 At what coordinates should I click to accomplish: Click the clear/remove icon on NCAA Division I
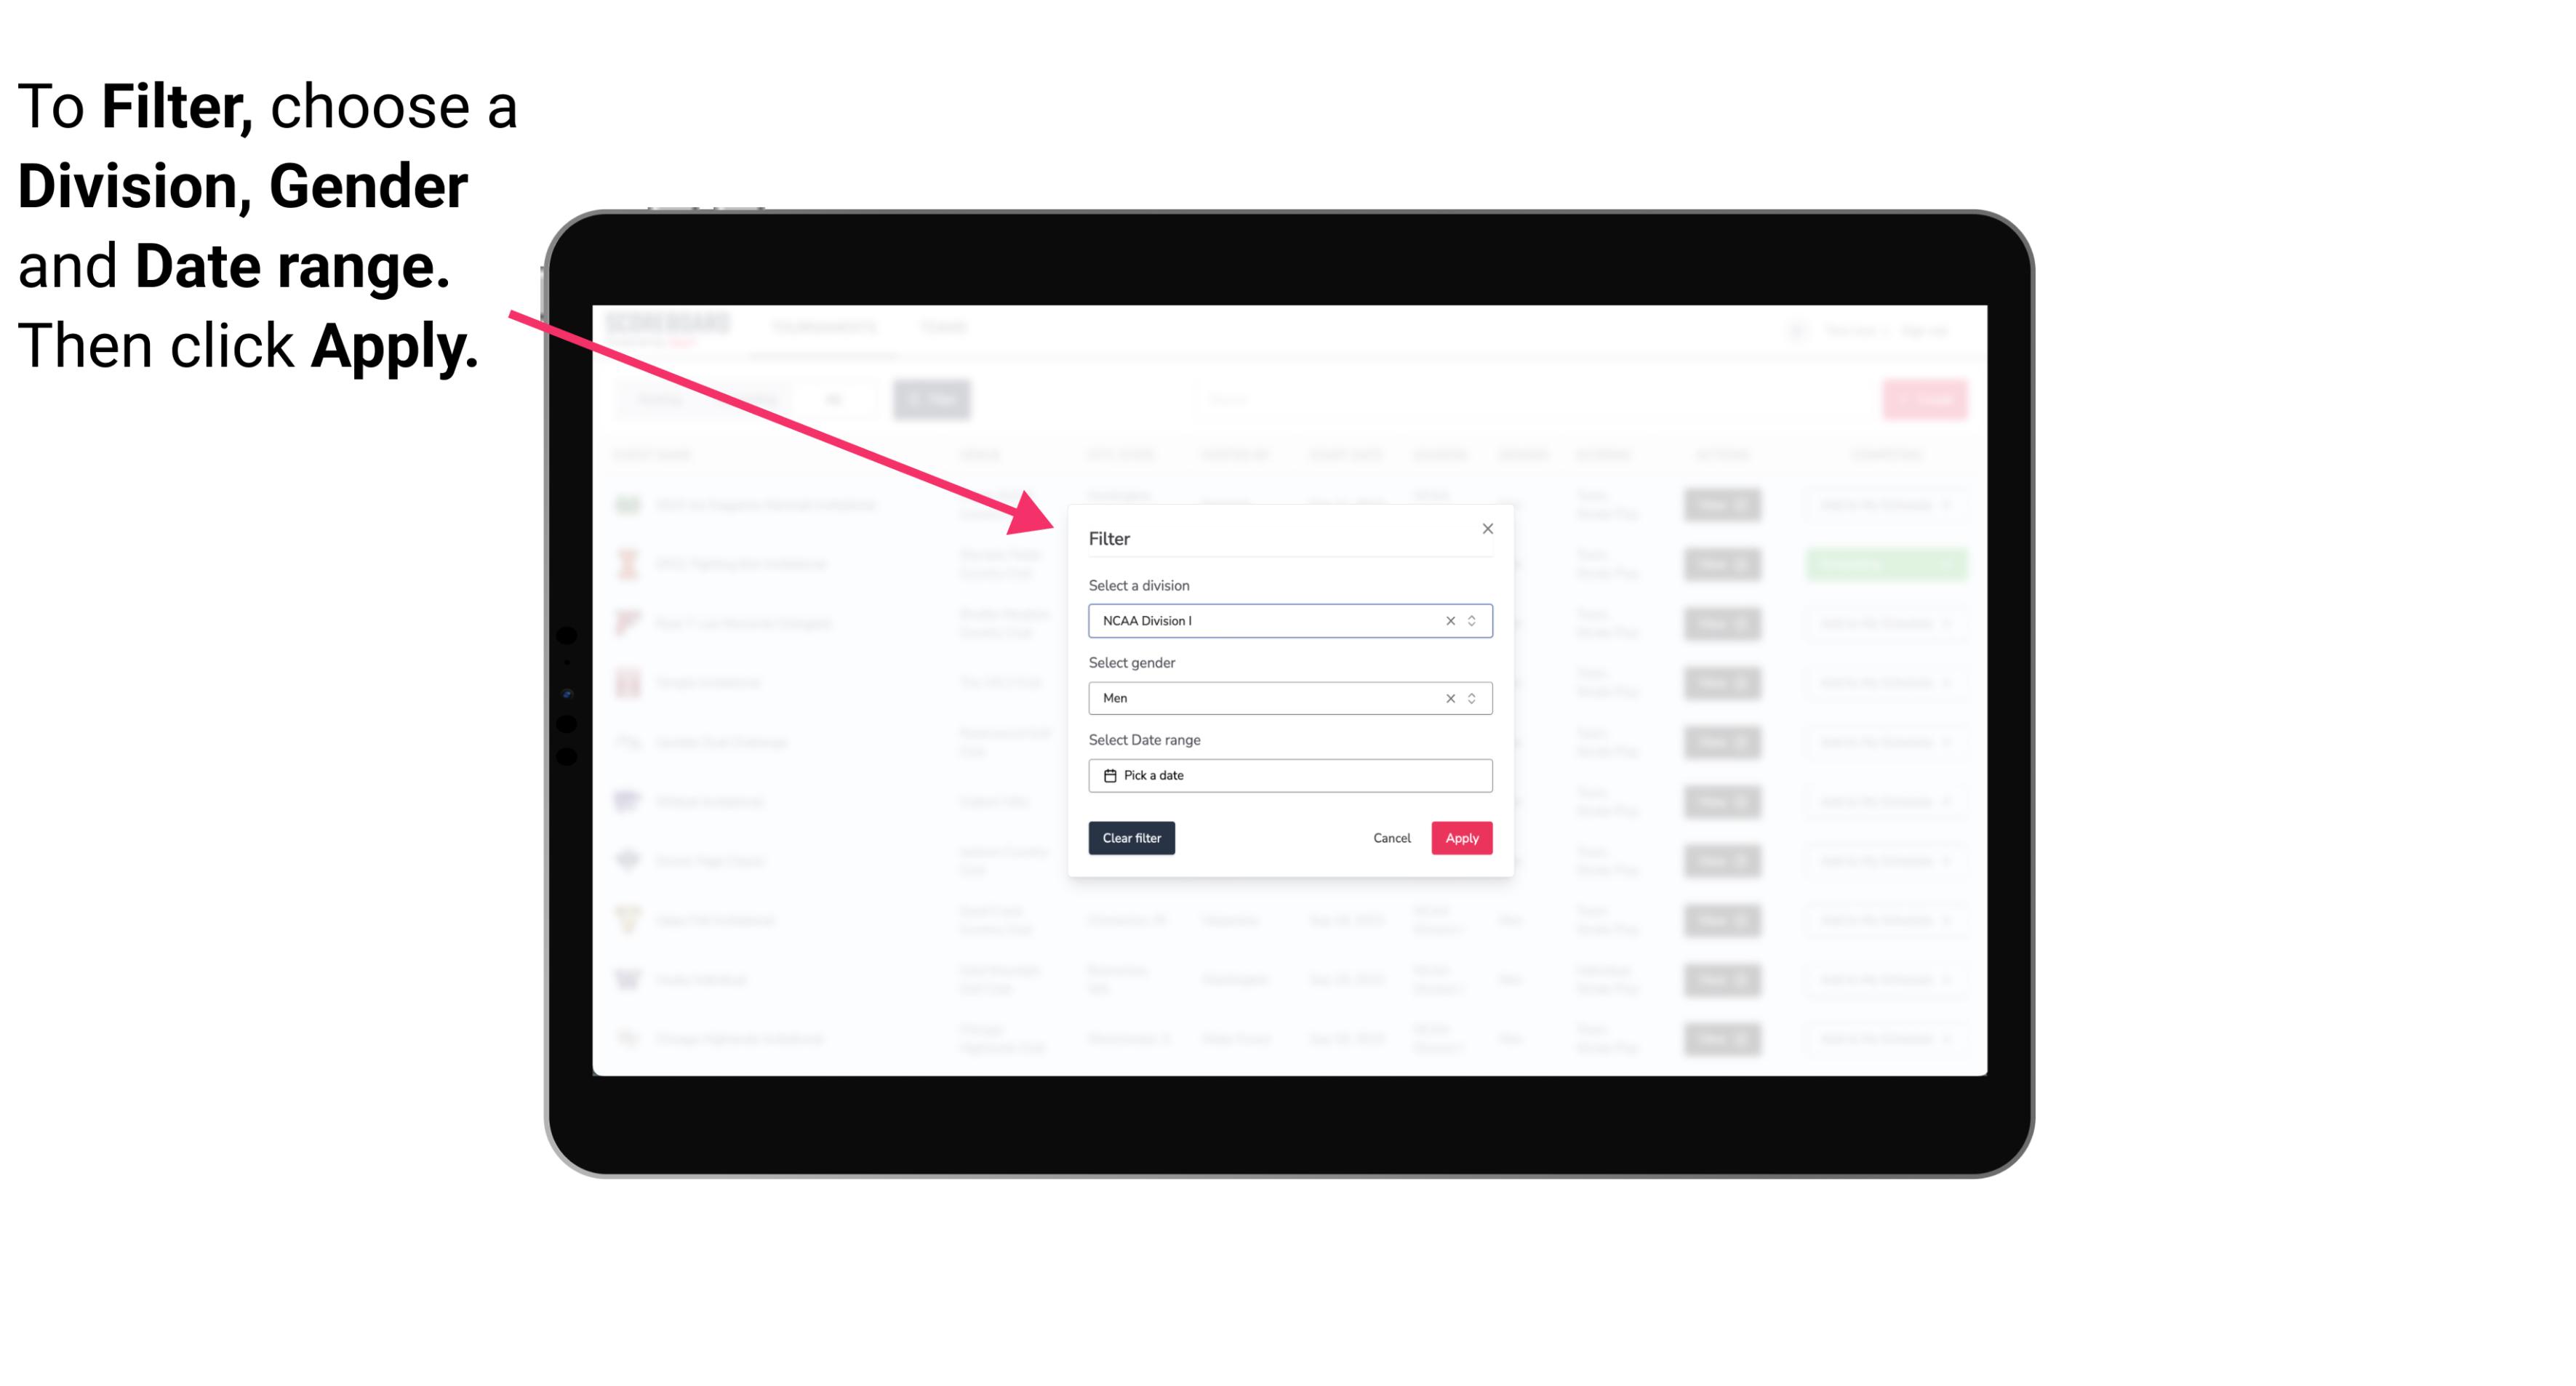[1447, 620]
